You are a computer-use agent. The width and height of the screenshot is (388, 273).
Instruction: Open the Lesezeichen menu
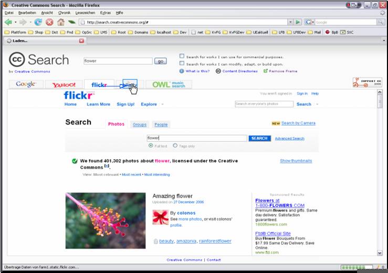point(85,12)
